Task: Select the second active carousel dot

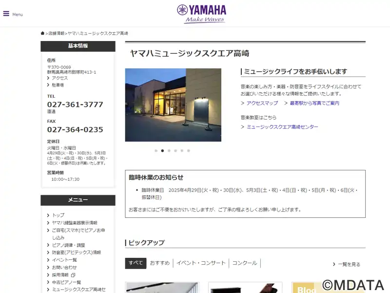Action: coord(162,151)
